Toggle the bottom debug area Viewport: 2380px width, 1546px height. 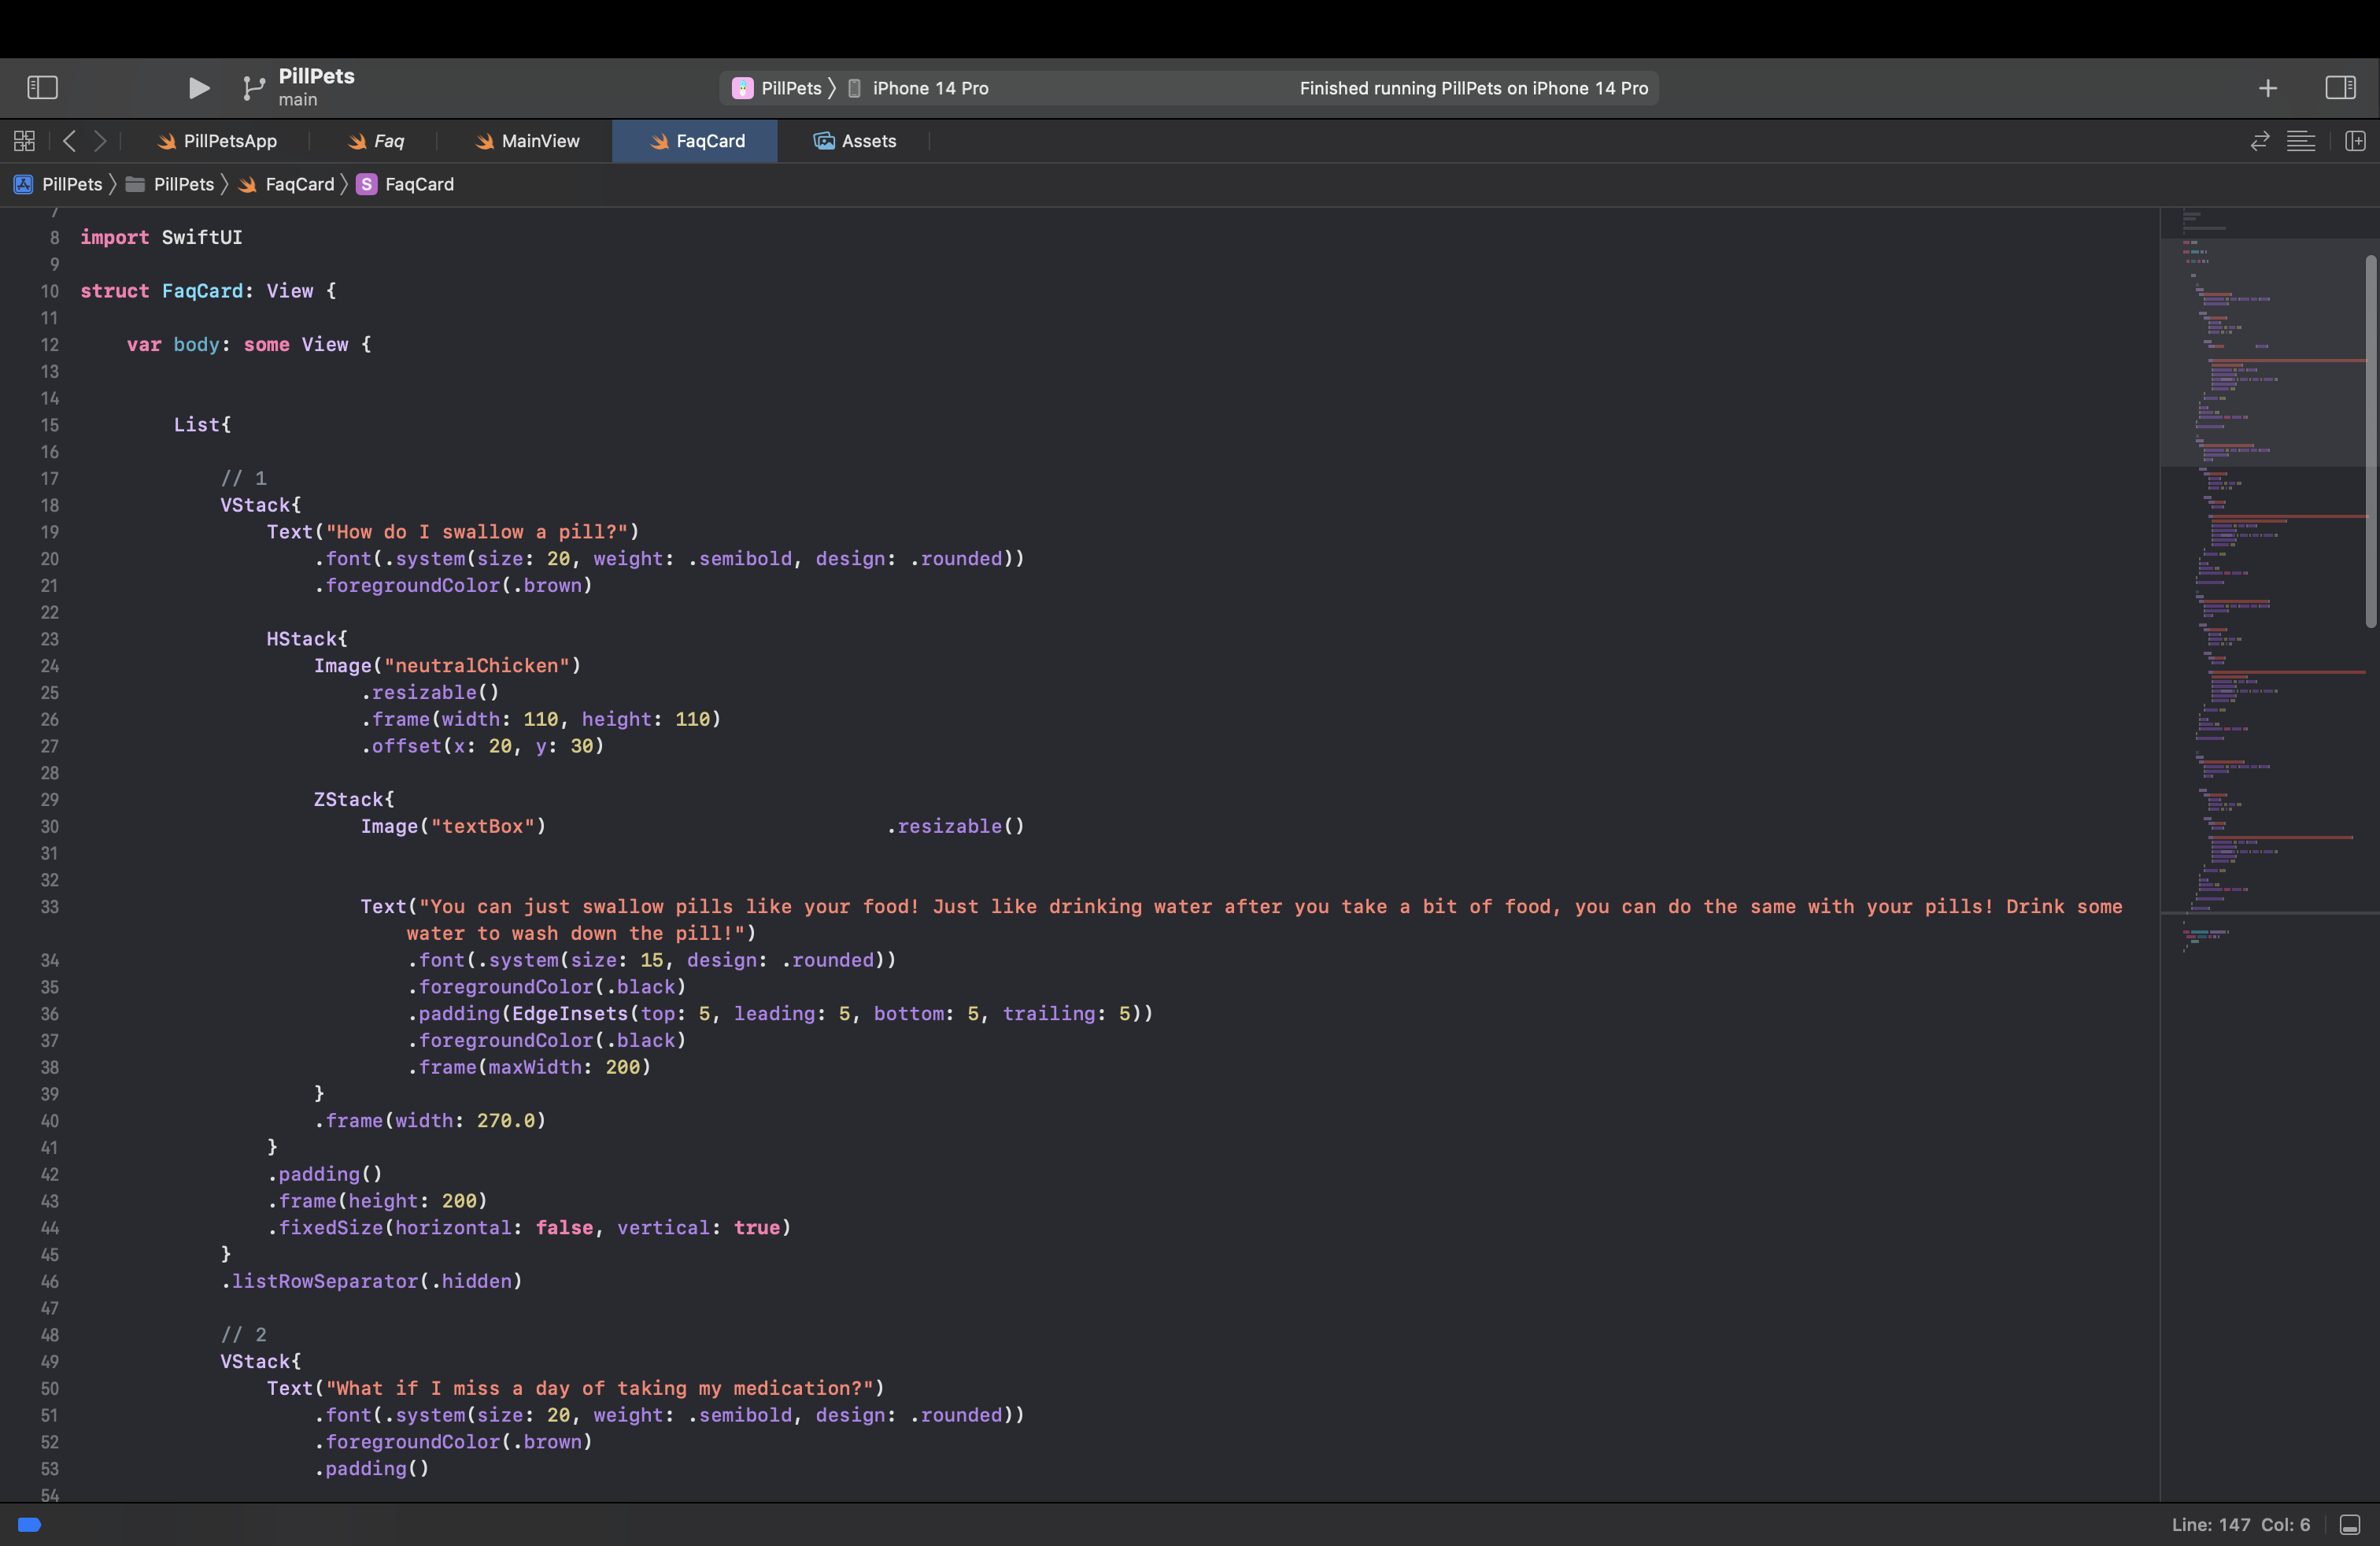2350,1524
